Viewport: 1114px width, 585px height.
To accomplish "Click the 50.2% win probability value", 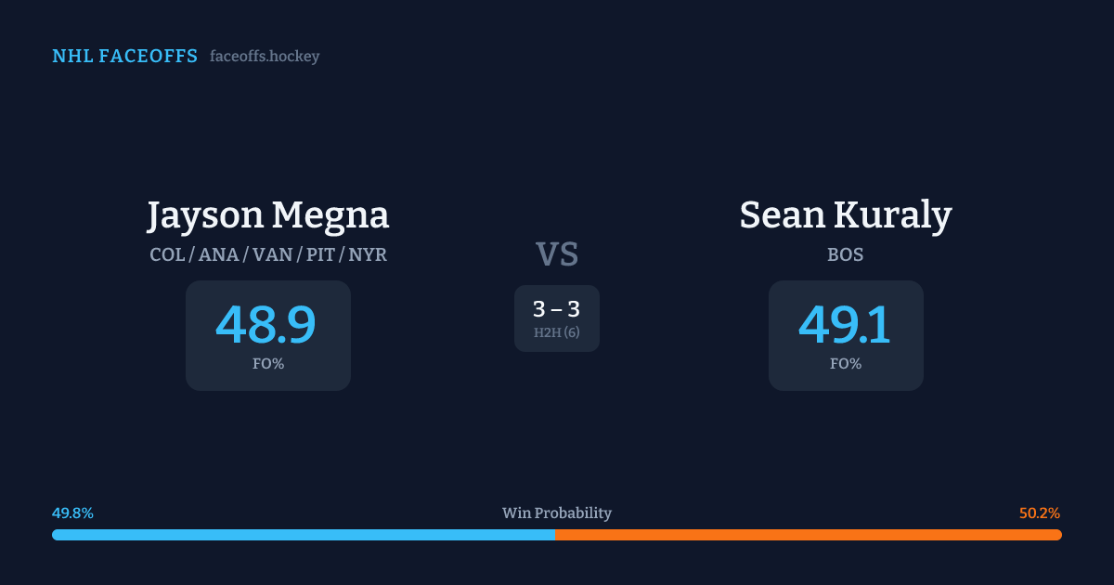I will [1039, 513].
